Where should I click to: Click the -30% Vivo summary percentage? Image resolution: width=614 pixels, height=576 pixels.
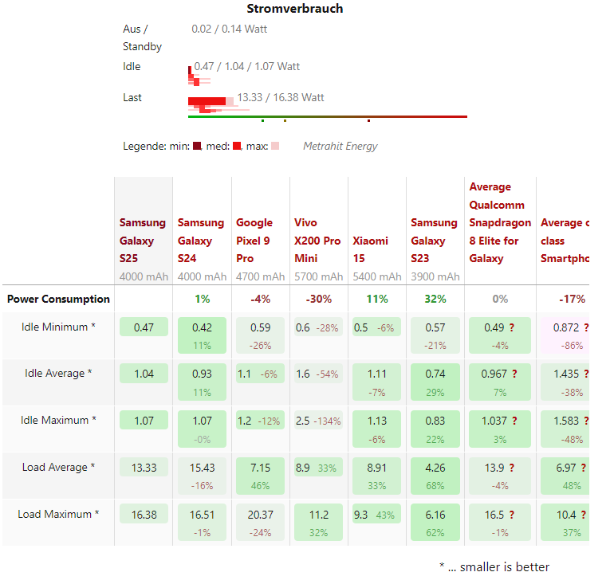click(x=319, y=299)
